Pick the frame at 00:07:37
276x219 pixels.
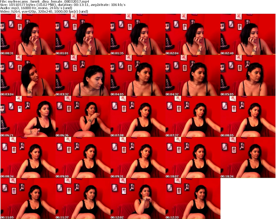click(x=193, y=116)
